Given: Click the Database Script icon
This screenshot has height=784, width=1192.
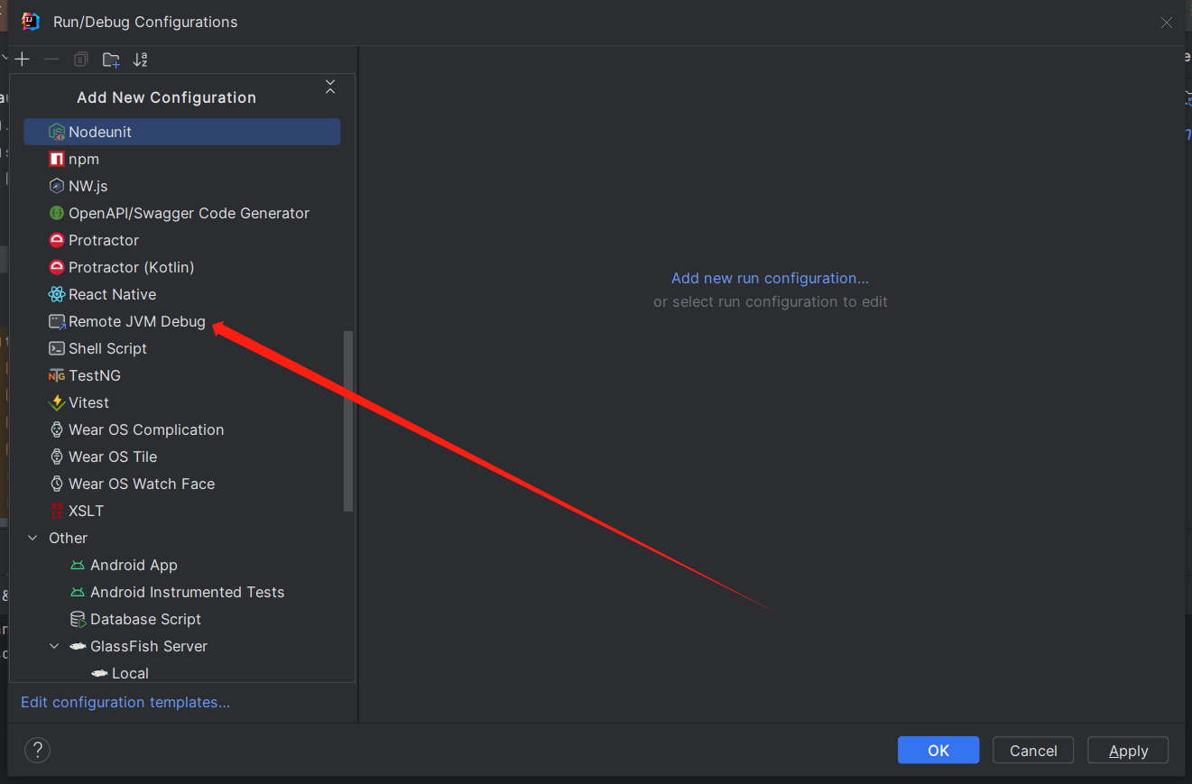Looking at the screenshot, I should (78, 619).
